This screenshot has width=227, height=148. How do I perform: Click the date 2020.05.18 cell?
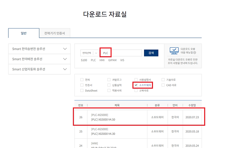pos(192,131)
